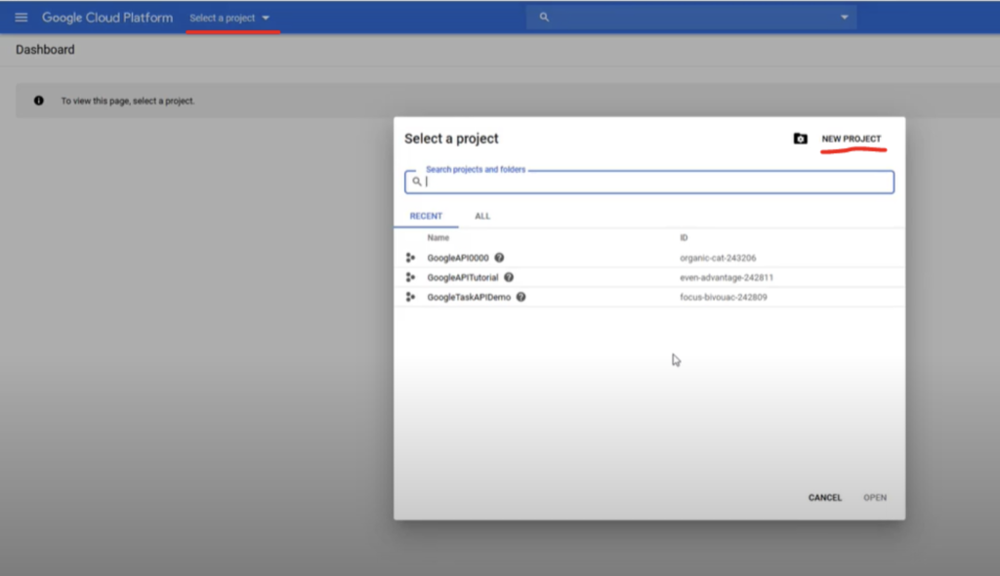Click the Dashboard page heading
Viewport: 1000px width, 576px height.
coord(45,50)
